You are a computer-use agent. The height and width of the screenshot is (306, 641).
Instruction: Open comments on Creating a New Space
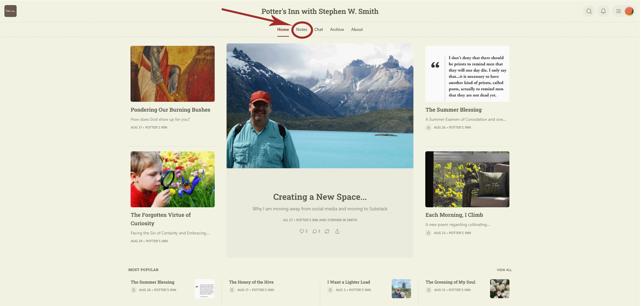pos(316,231)
